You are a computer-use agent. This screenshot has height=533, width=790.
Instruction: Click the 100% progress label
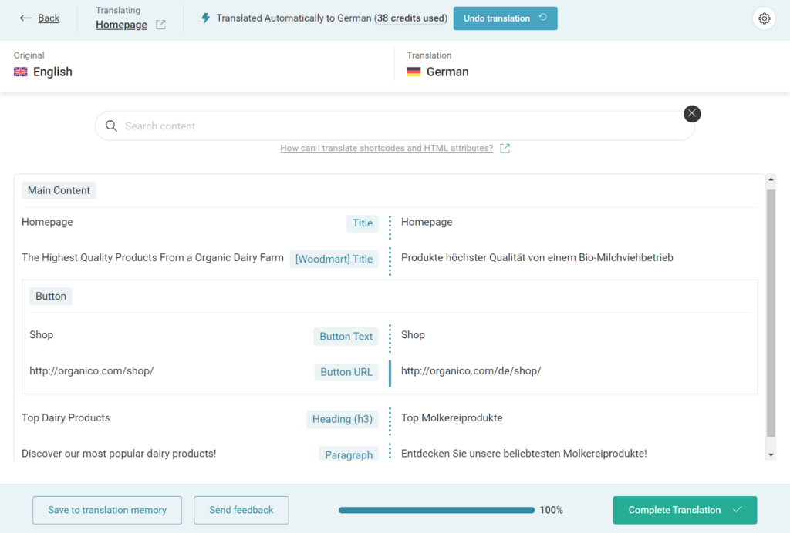(x=551, y=510)
